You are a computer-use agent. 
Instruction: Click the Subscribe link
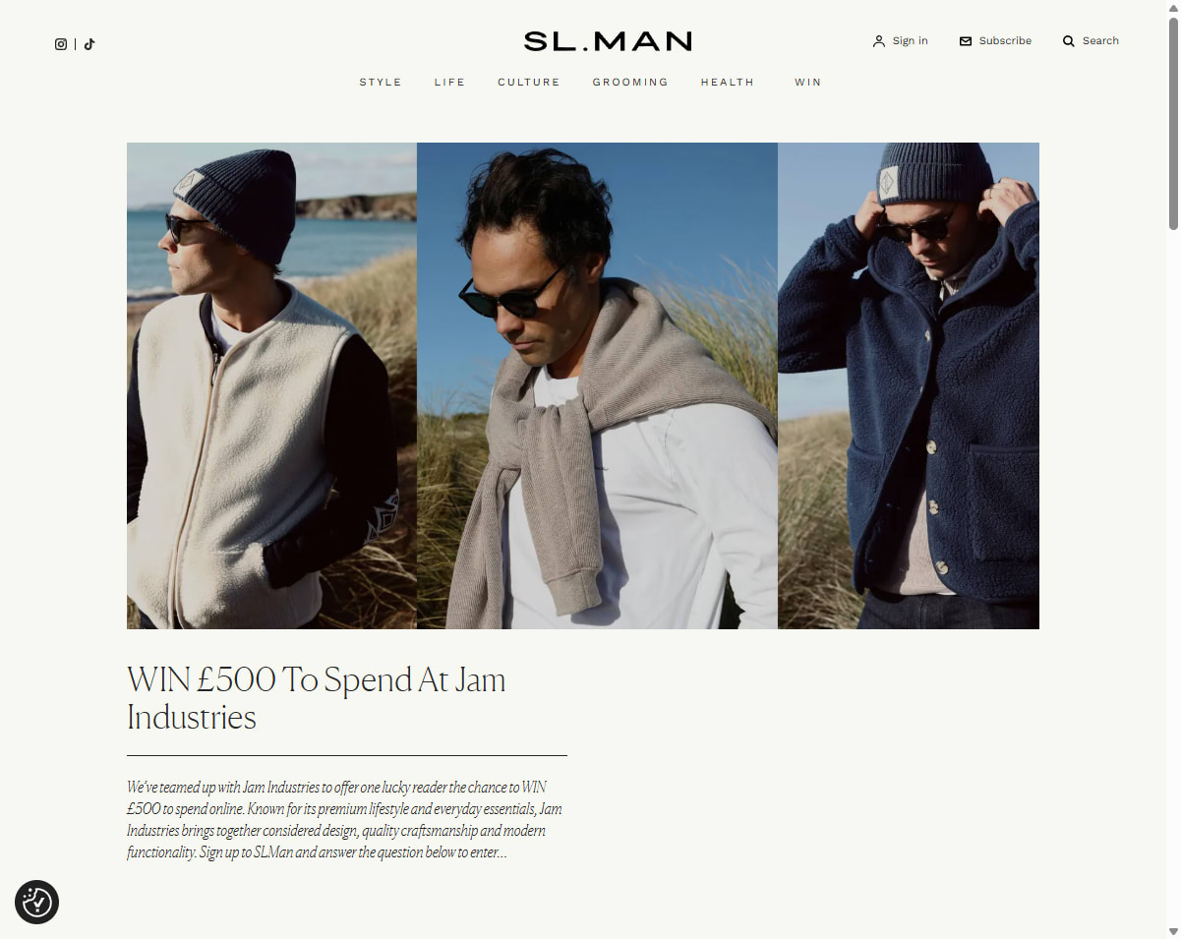(1005, 41)
